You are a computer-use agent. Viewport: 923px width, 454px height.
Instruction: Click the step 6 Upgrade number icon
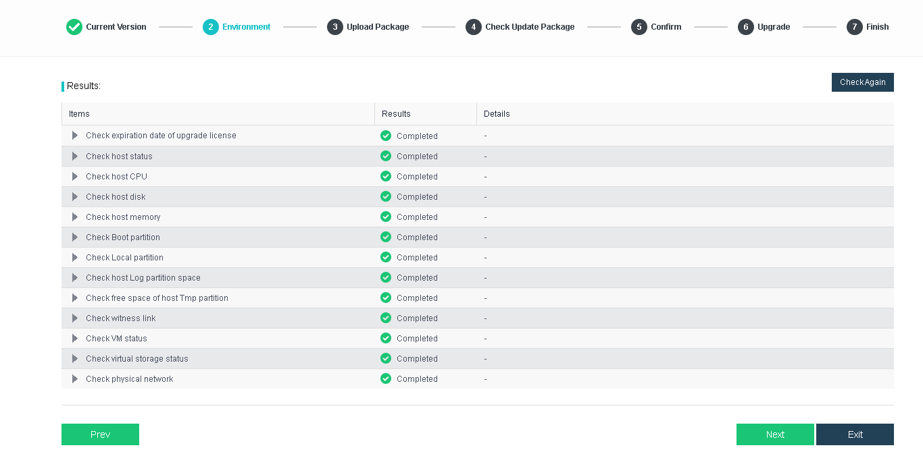tap(746, 27)
